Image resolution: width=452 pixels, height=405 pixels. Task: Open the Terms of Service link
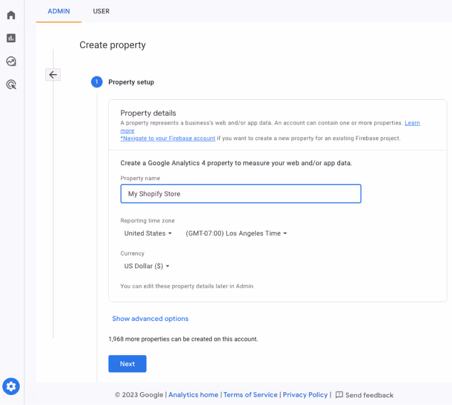(x=250, y=395)
